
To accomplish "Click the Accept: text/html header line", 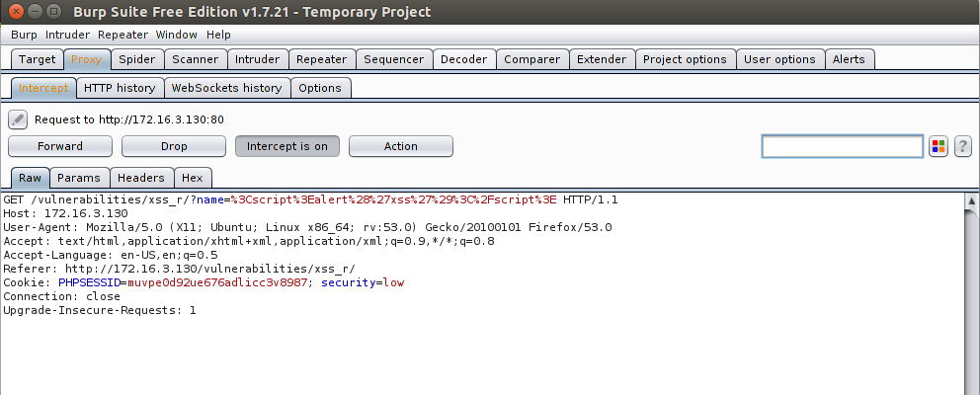I will pyautogui.click(x=249, y=241).
